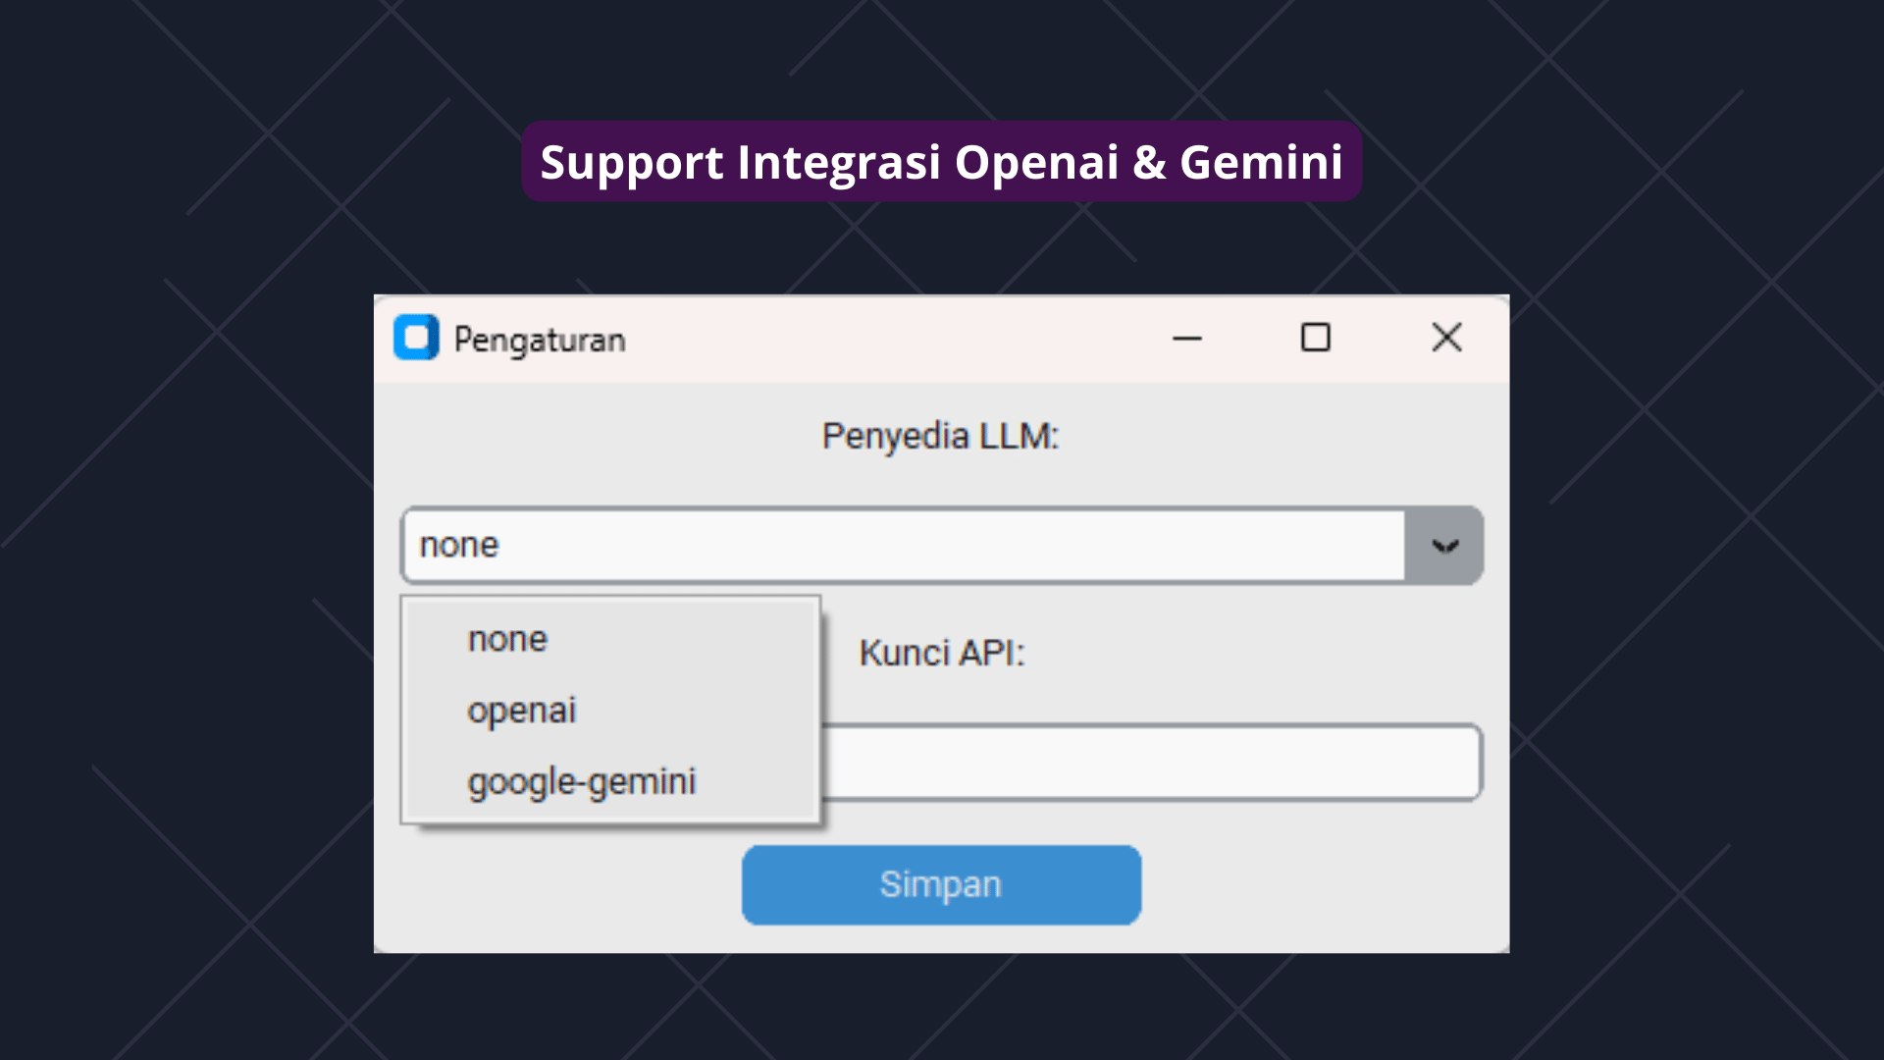Choose openai from the provider list
The image size is (1884, 1060).
(x=522, y=710)
